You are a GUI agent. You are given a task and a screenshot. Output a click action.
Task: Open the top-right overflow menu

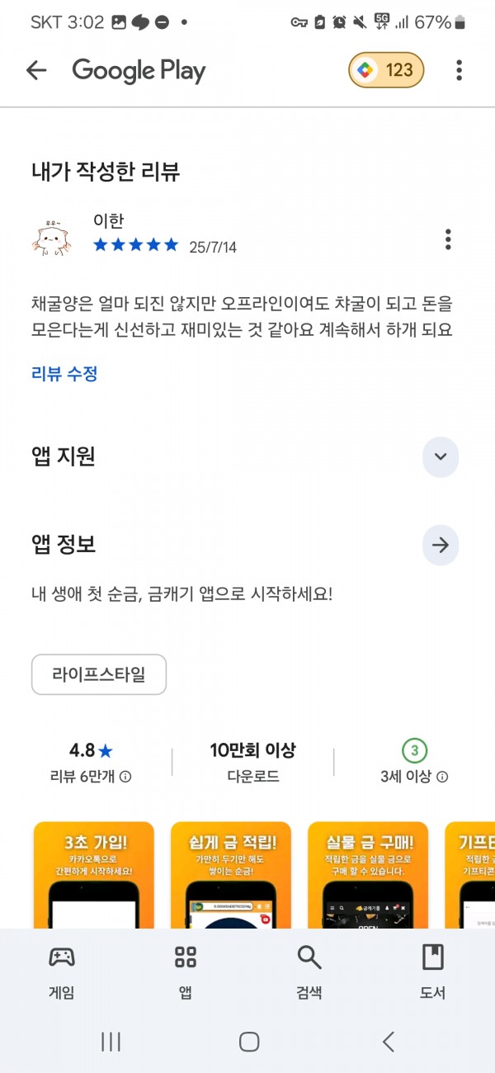[459, 70]
